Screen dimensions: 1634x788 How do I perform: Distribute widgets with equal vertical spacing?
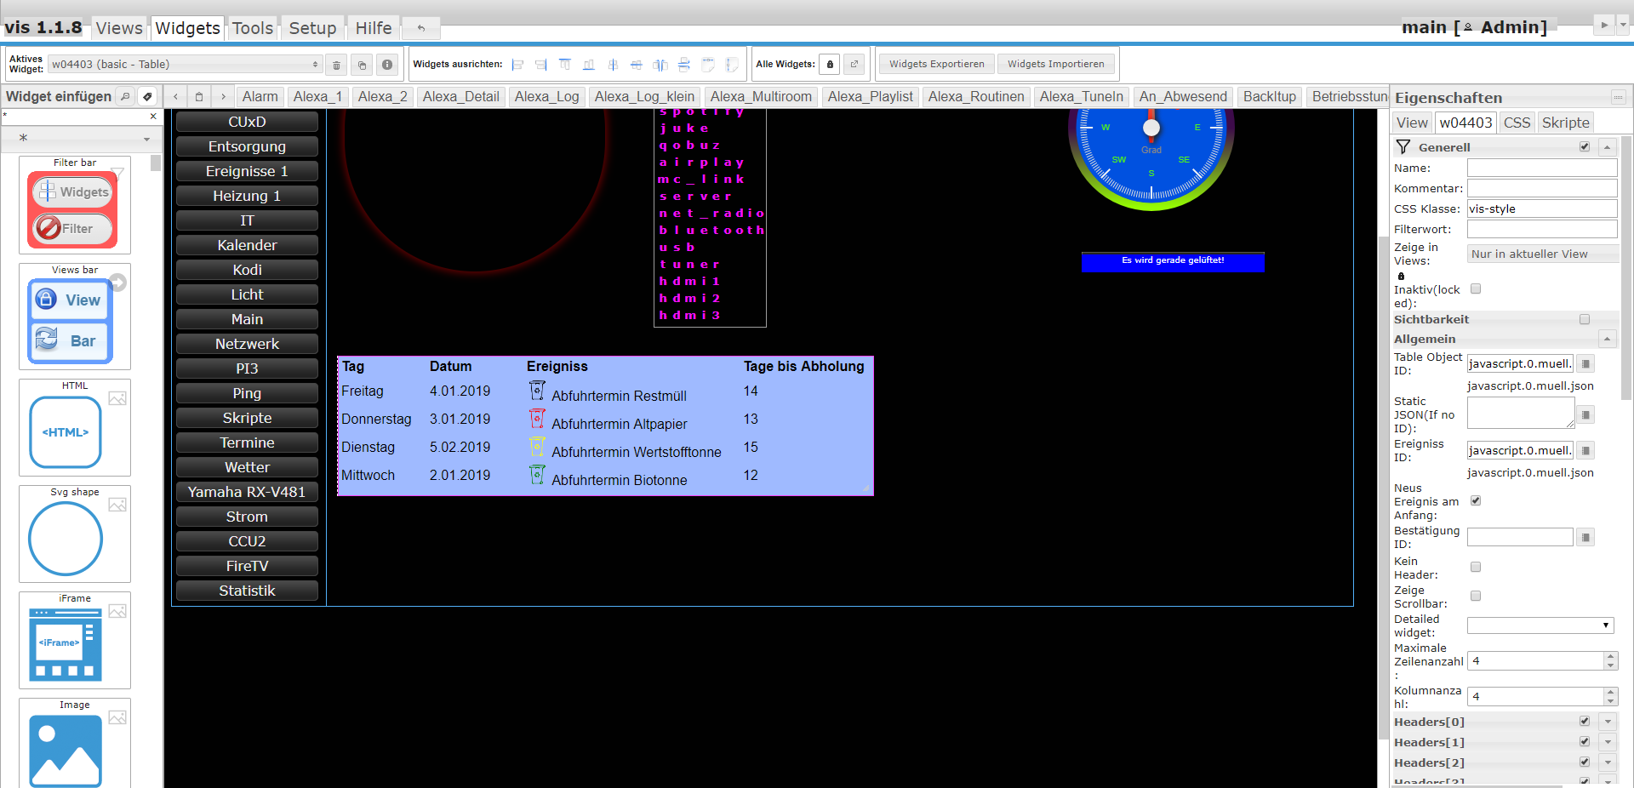coord(684,65)
